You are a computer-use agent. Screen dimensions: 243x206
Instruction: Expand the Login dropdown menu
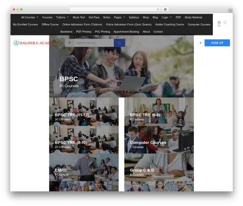tap(167, 18)
